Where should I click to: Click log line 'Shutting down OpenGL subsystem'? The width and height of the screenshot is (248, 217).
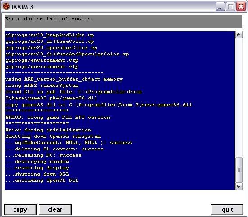click(x=53, y=136)
